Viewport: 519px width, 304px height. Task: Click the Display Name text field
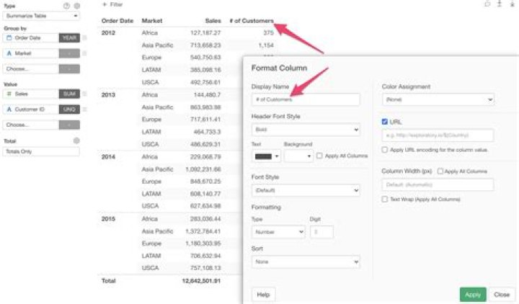click(305, 100)
